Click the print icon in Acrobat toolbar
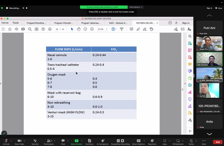224x146 pixels. [23, 29]
